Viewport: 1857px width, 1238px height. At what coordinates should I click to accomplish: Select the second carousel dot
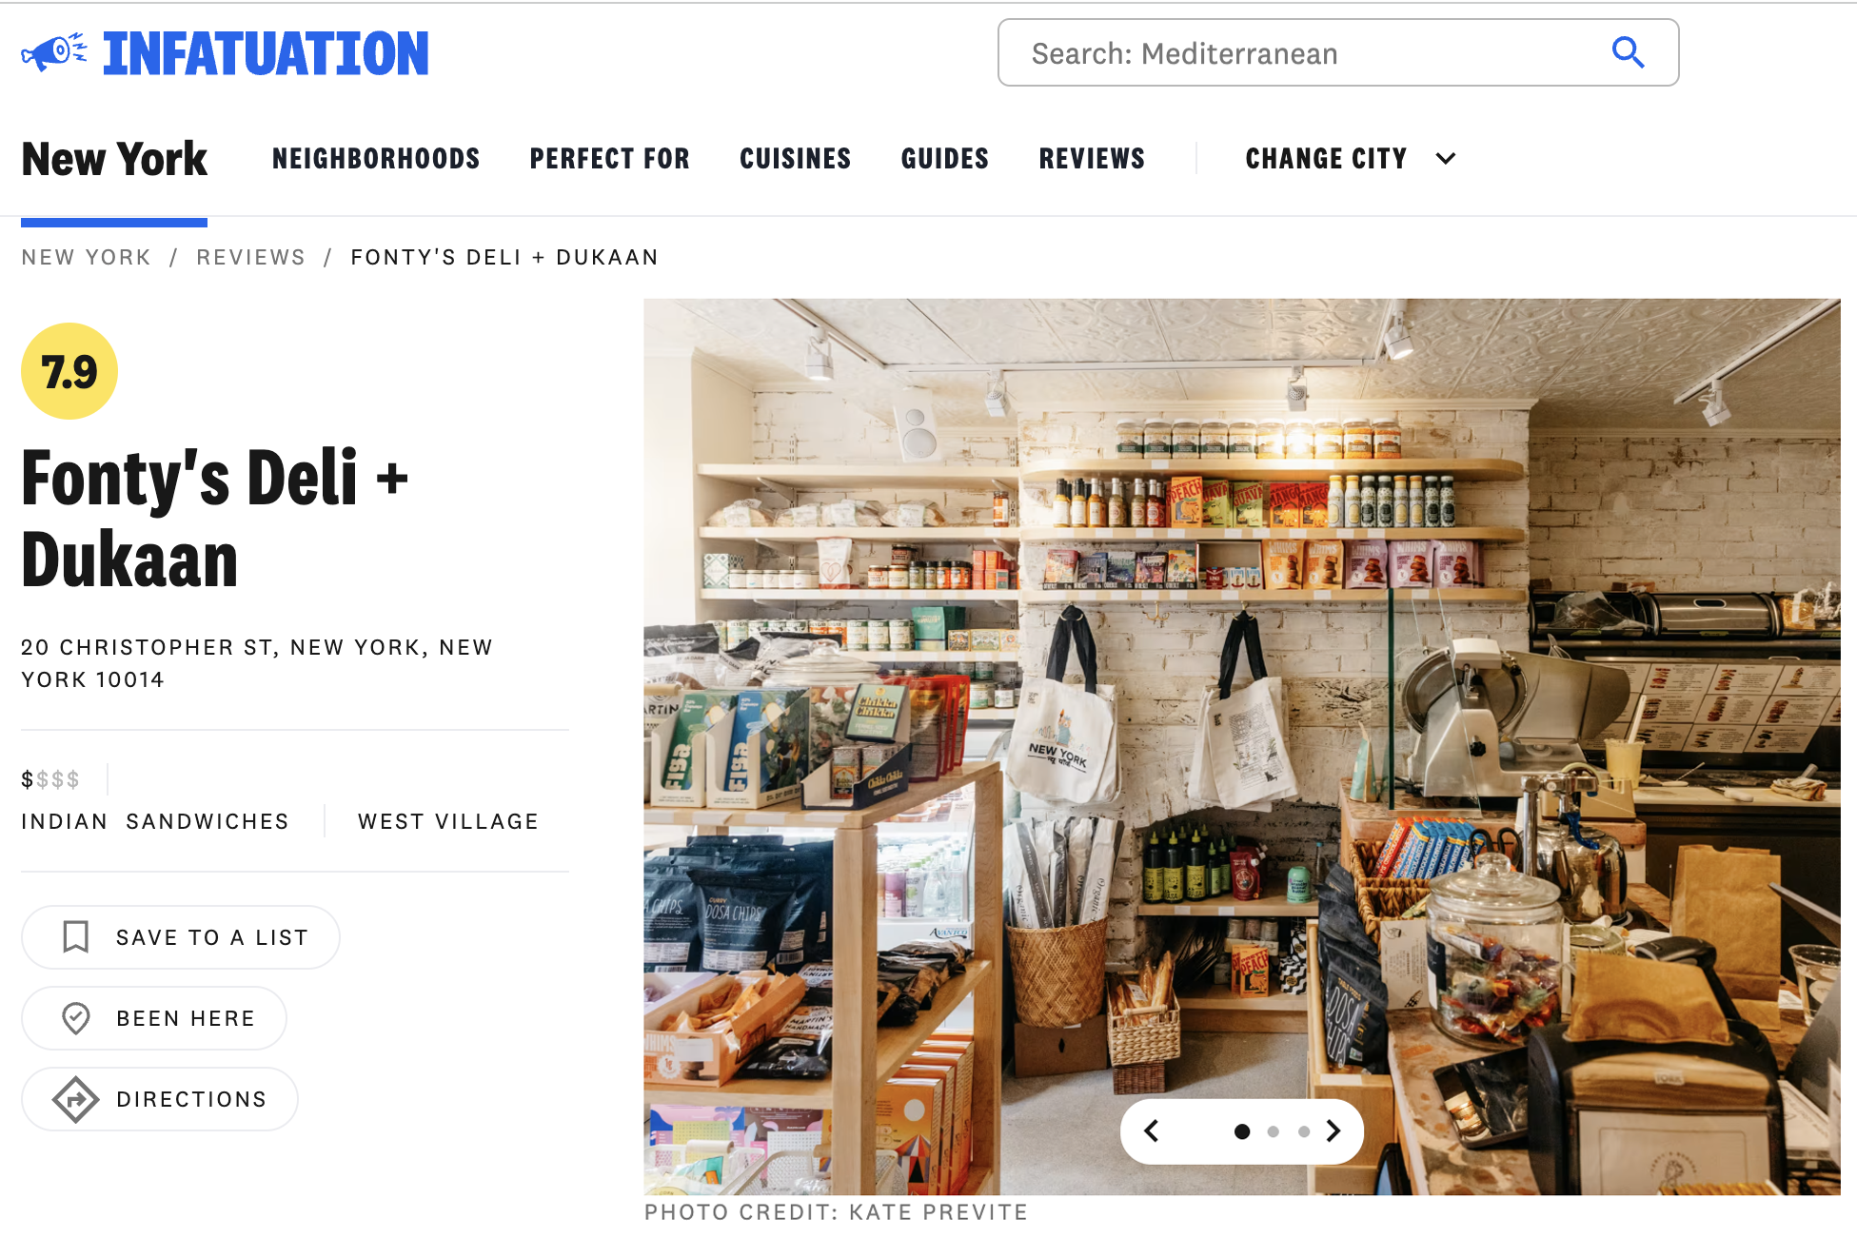[x=1274, y=1131]
